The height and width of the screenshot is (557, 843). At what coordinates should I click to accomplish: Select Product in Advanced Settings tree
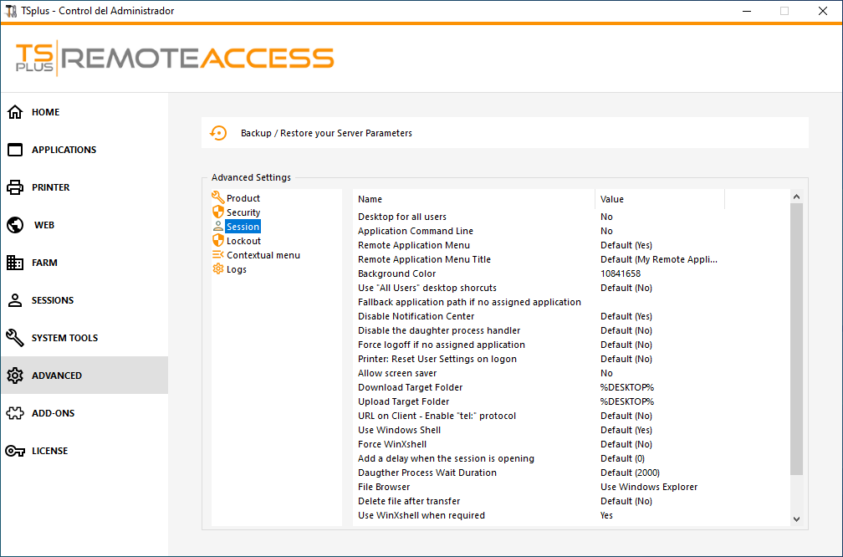(x=243, y=198)
